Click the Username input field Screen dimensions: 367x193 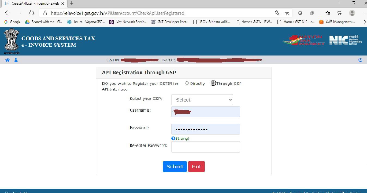[206, 112]
